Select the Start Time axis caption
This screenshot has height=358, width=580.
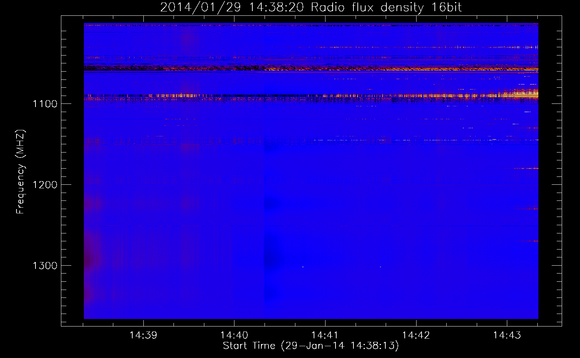[311, 346]
